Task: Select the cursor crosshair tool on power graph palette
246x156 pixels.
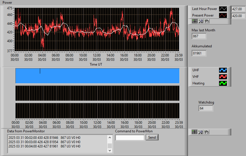Action: (195, 21)
